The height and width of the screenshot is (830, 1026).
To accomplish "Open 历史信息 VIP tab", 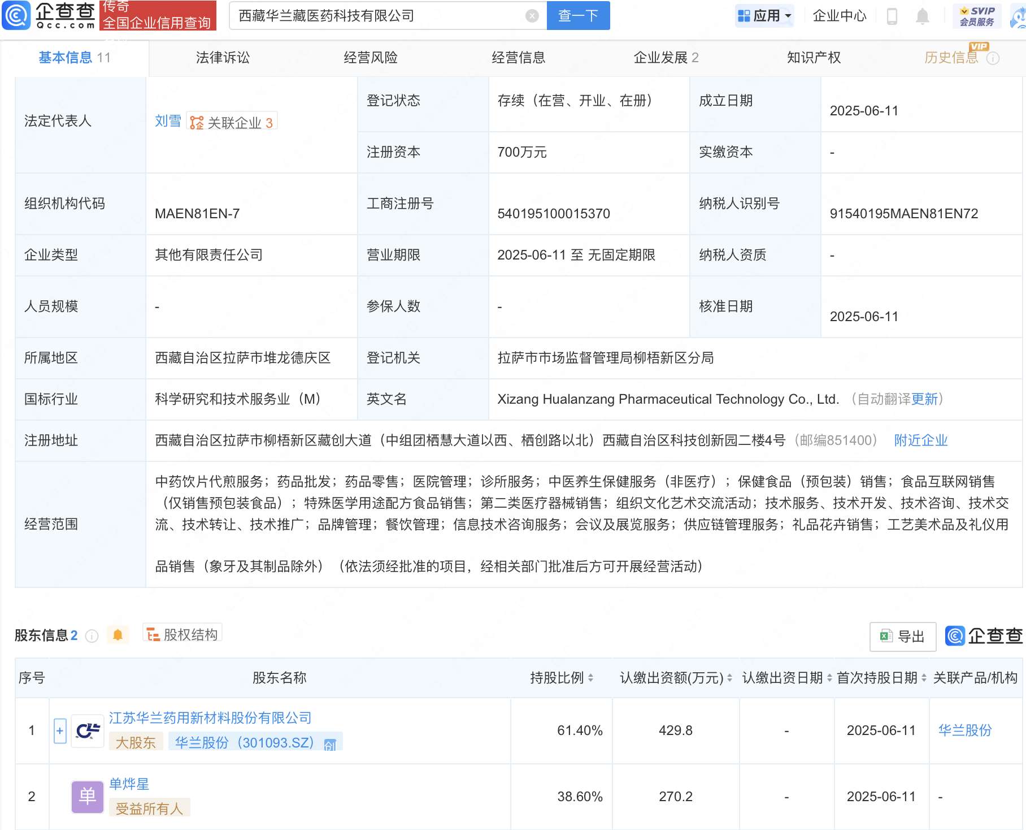I will pos(951,58).
